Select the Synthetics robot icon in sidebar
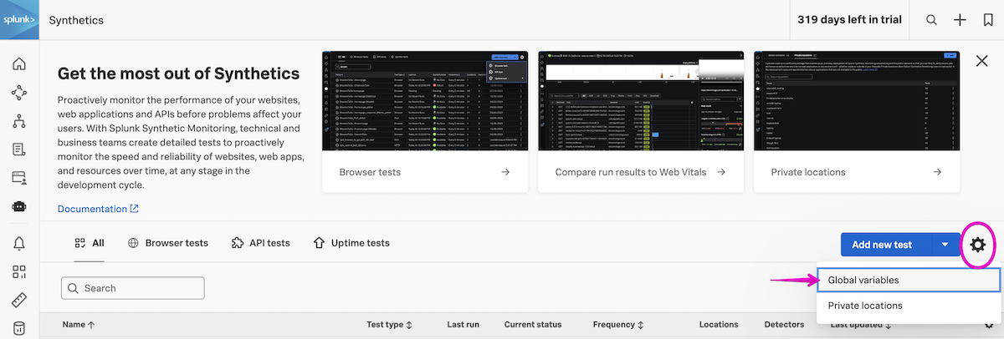 coord(19,207)
